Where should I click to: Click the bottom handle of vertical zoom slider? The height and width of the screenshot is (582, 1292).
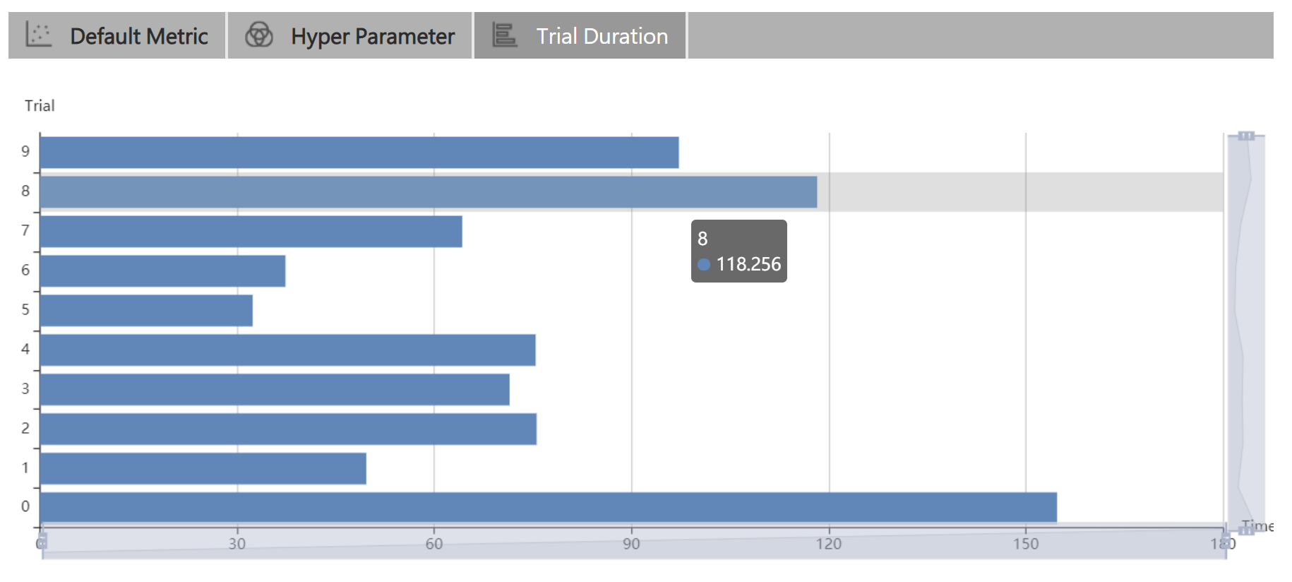click(x=1246, y=530)
